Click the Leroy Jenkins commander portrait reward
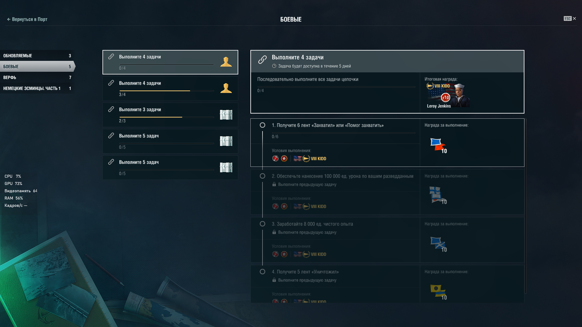The image size is (582, 327). point(448,95)
